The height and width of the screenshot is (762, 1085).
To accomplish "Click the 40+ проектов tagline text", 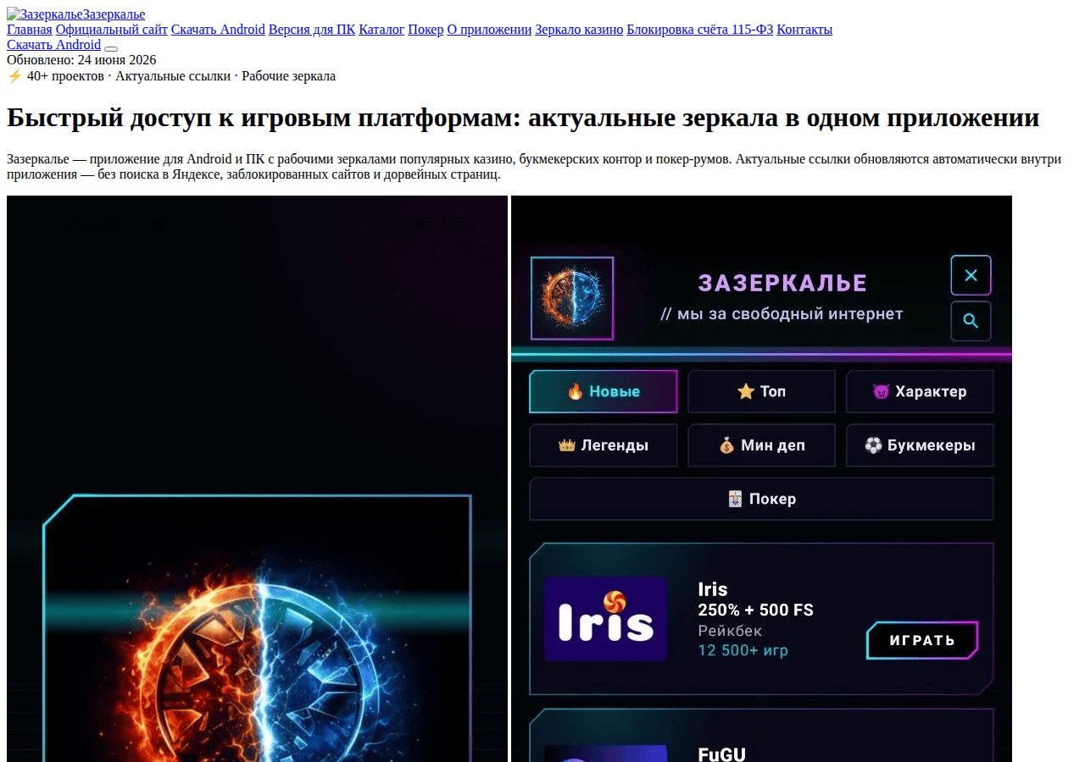I will (x=171, y=76).
